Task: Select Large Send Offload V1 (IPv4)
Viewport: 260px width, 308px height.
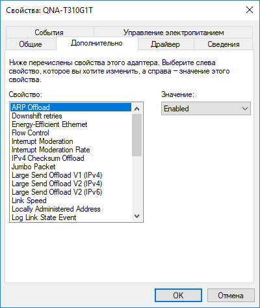Action: (x=71, y=175)
